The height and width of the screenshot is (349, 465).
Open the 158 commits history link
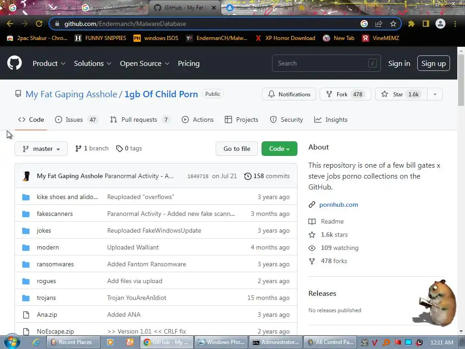tap(267, 176)
